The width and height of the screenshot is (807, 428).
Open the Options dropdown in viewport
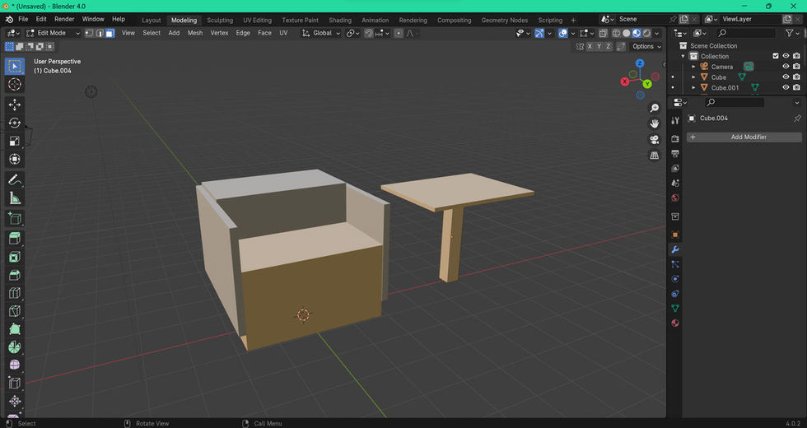pyautogui.click(x=646, y=46)
